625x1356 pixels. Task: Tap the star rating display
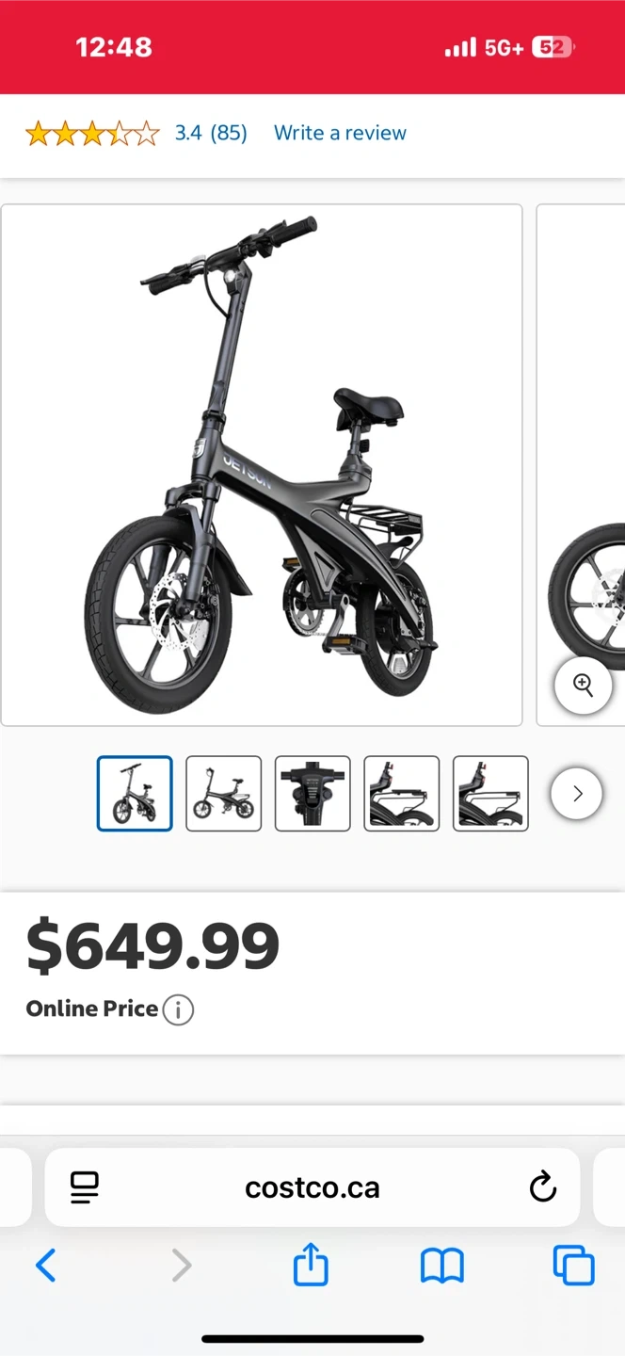click(92, 134)
